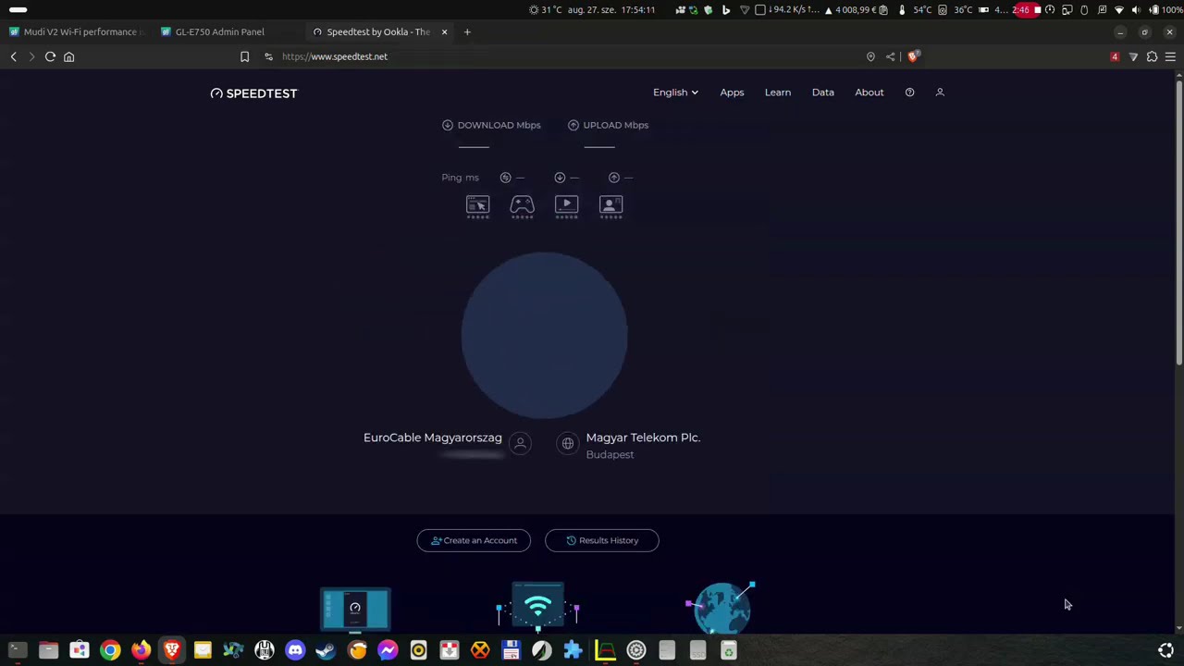Click the desktop app illustration
The height and width of the screenshot is (666, 1184).
[355, 610]
